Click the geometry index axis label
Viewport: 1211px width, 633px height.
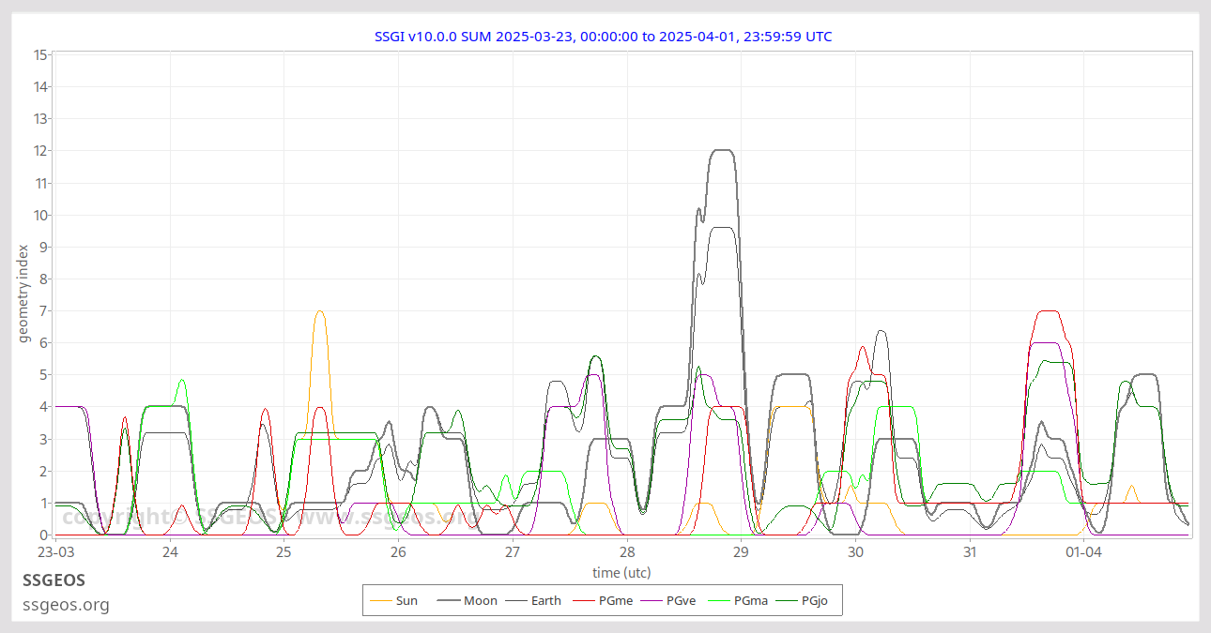pyautogui.click(x=25, y=293)
